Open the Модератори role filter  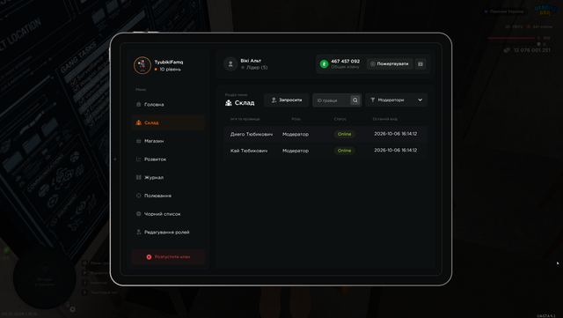coord(397,100)
